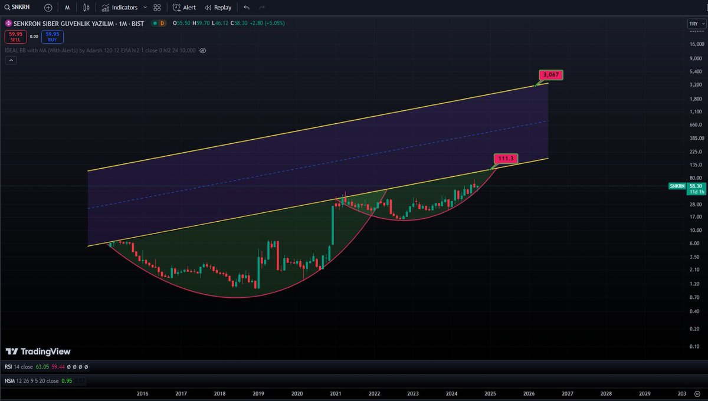Click the O55.50 open value
Screen dimensions: 708x401
181,24
